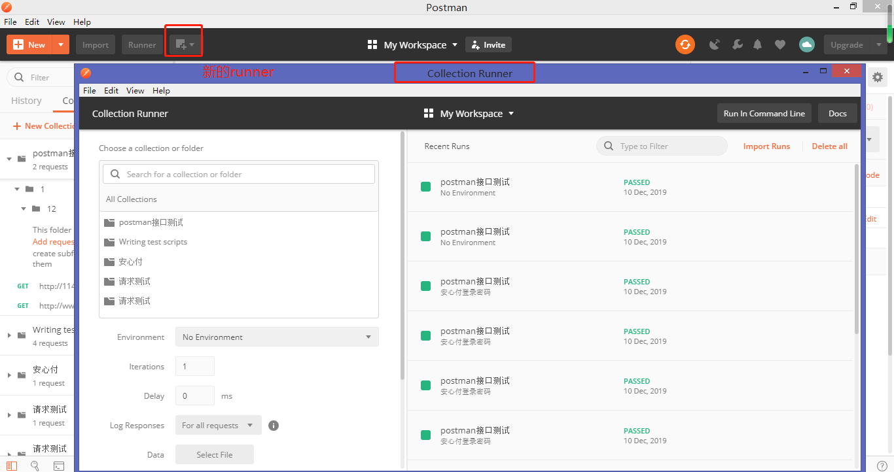Collapse folder 1 in the sidebar
Viewport: 894px width, 472px height.
[18, 189]
